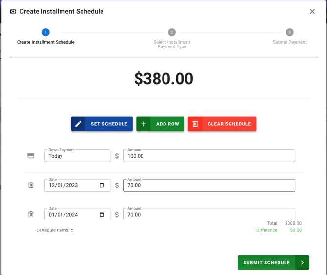Edit the down payment amount 100.00
The height and width of the screenshot is (275, 327).
point(209,156)
